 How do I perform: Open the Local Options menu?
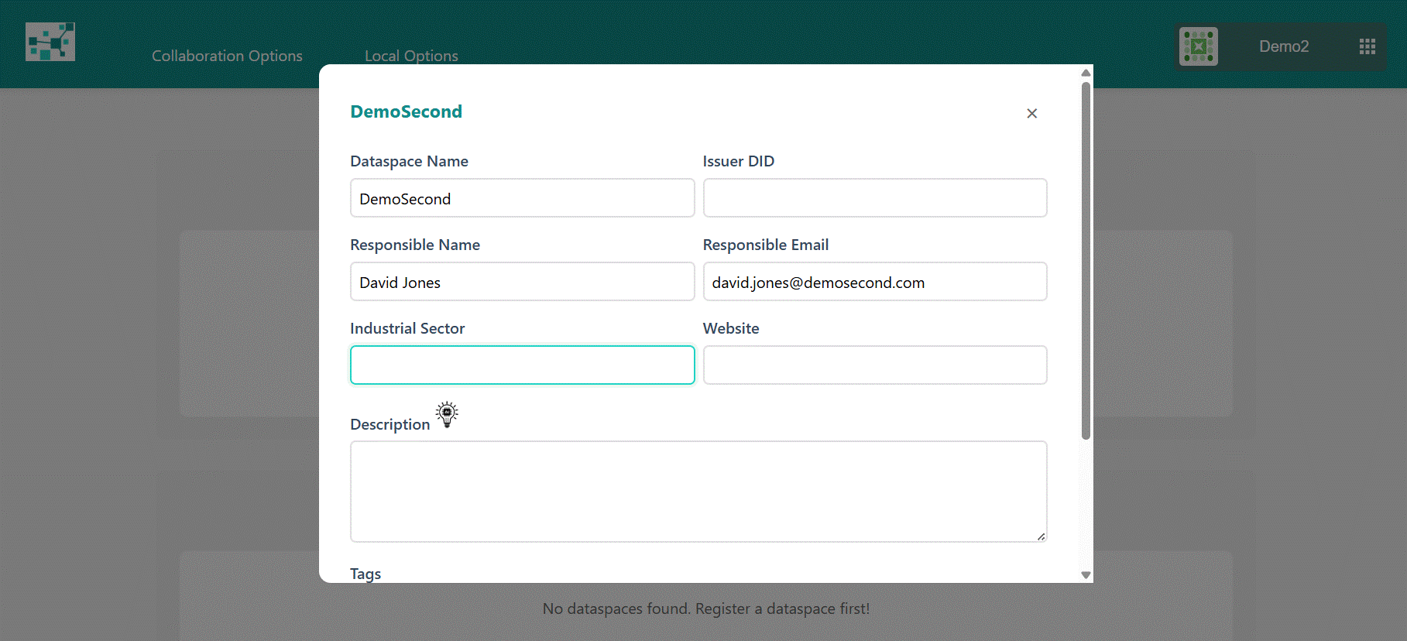pos(411,56)
